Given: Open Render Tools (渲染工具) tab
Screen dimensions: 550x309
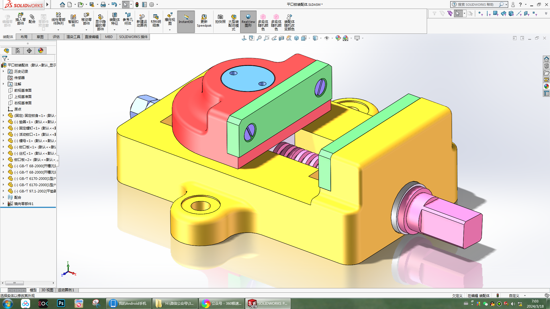Looking at the screenshot, I should pos(73,37).
